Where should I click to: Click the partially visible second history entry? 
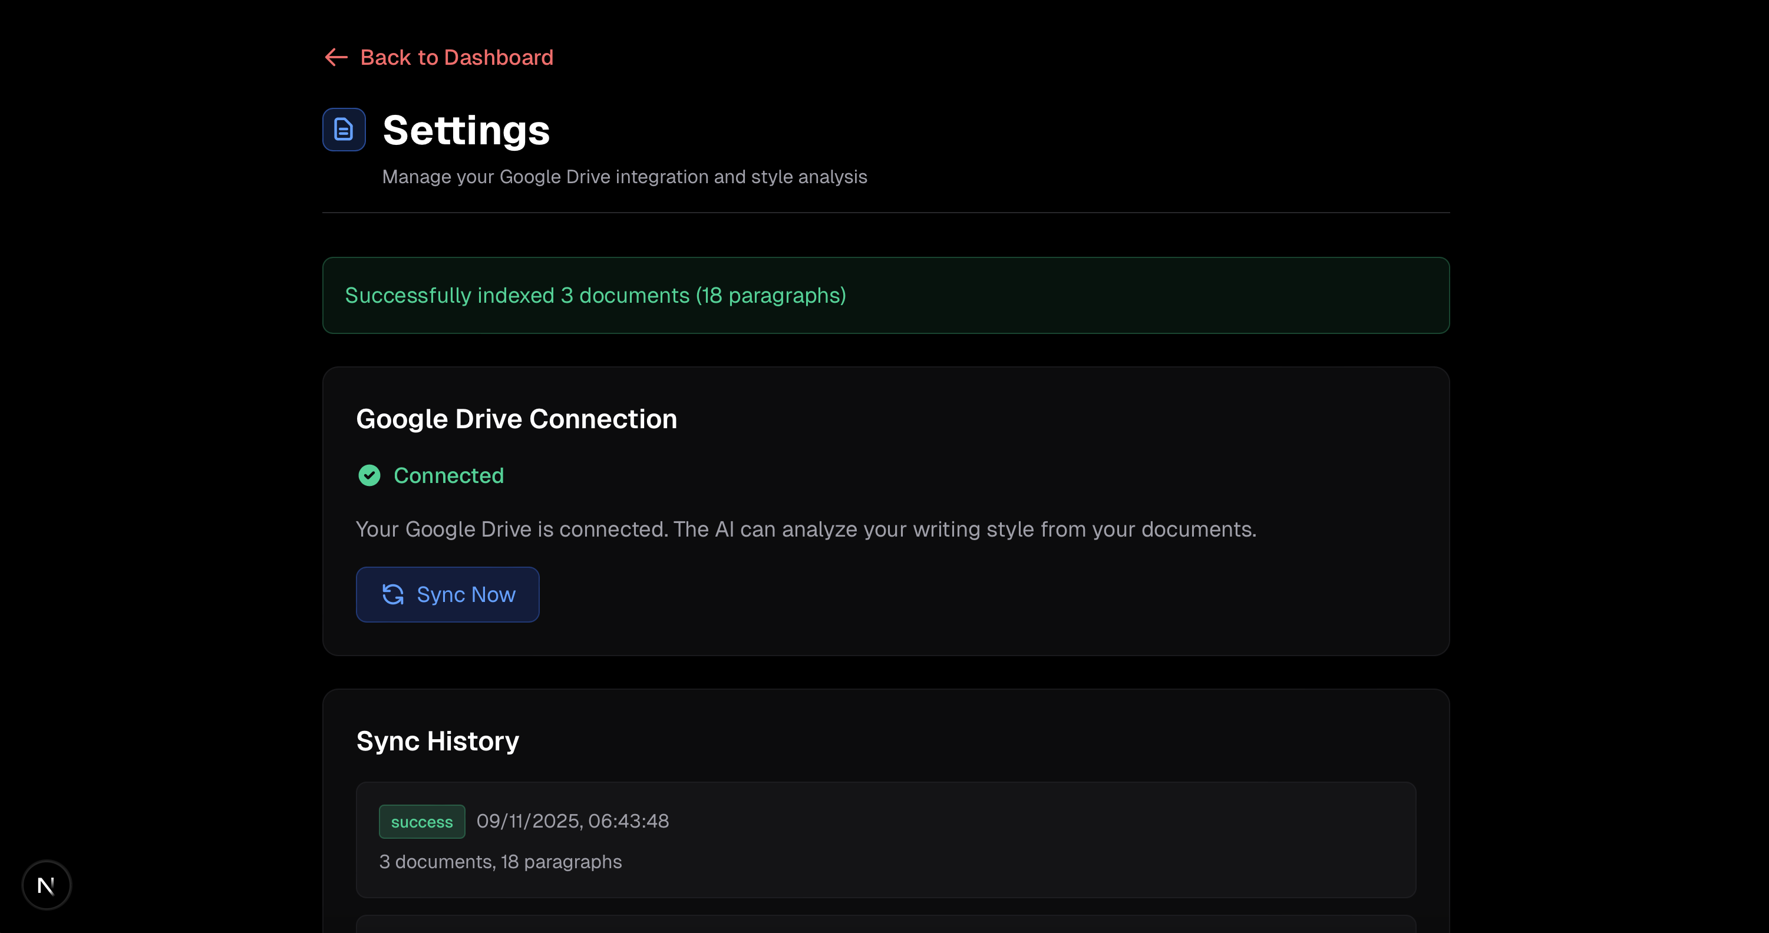(x=885, y=925)
